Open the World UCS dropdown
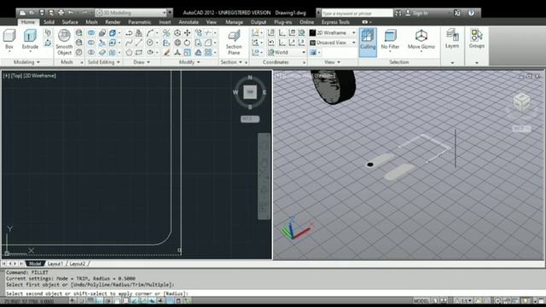This screenshot has height=307, width=546. tap(287, 52)
